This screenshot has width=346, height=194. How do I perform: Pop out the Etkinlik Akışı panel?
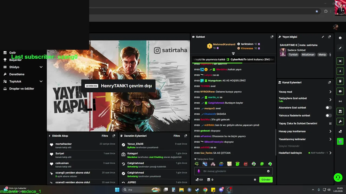click(x=114, y=136)
